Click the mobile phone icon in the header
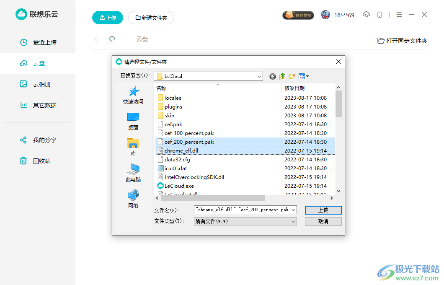The width and height of the screenshot is (444, 285). pyautogui.click(x=379, y=14)
